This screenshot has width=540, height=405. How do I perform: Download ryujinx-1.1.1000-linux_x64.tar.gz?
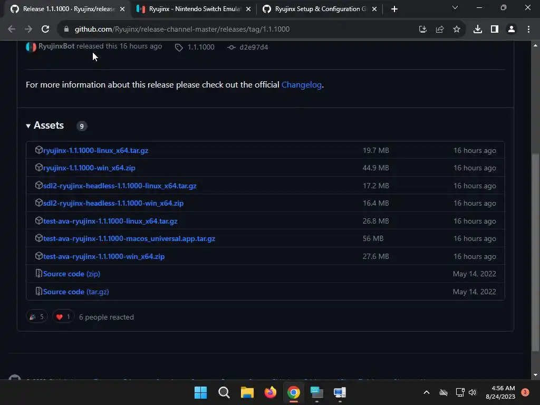(x=96, y=150)
